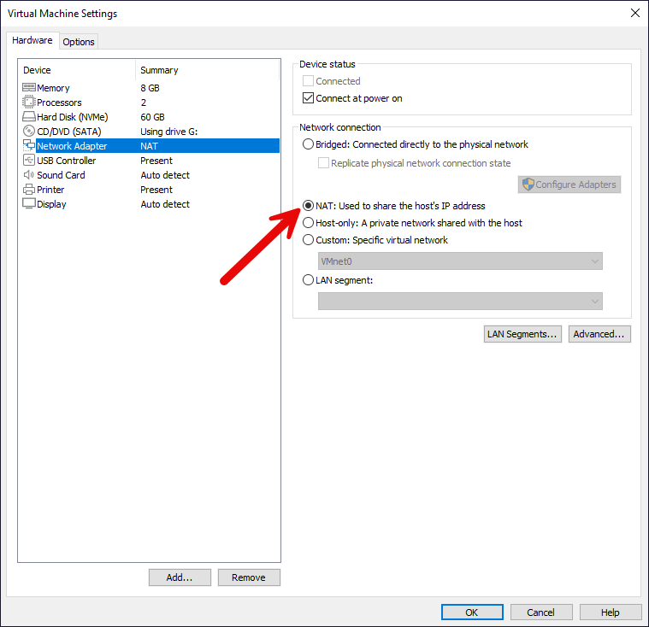Image resolution: width=649 pixels, height=627 pixels.
Task: Open the VMnet0 custom network dropdown
Action: (460, 261)
